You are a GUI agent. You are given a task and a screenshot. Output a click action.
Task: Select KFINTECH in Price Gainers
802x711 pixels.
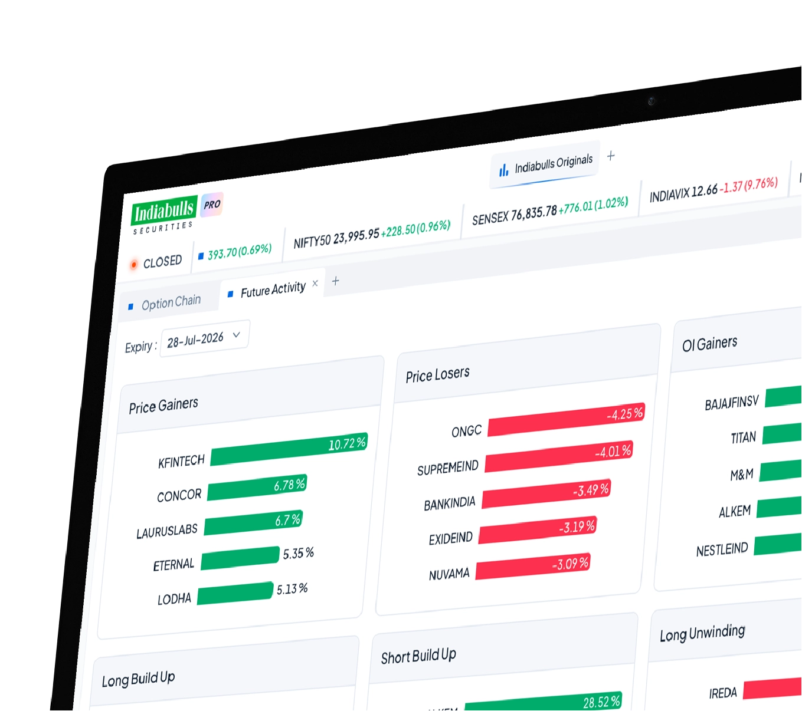[x=181, y=462]
